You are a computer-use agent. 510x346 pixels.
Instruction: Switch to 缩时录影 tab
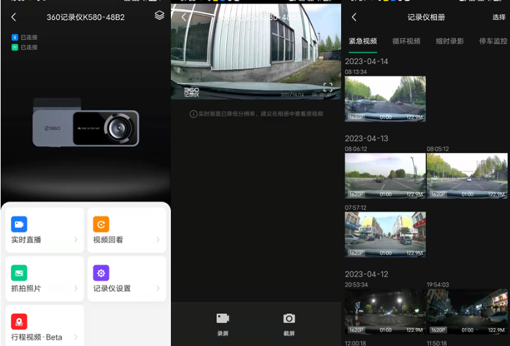[x=450, y=41]
